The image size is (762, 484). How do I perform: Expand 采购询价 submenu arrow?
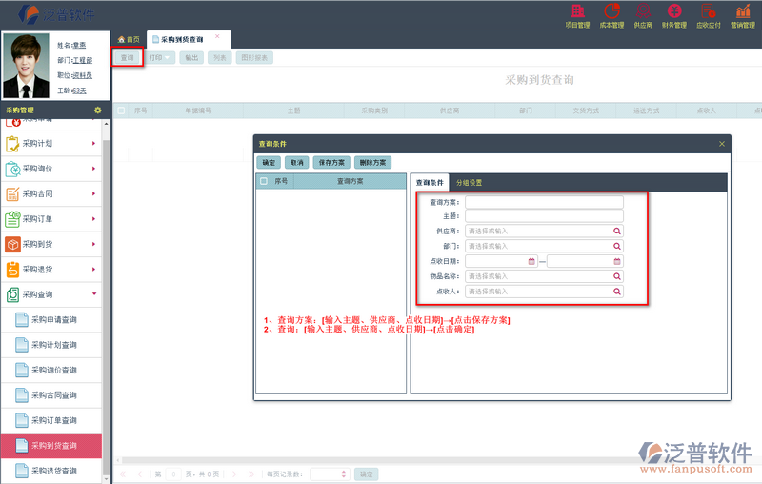click(x=93, y=169)
